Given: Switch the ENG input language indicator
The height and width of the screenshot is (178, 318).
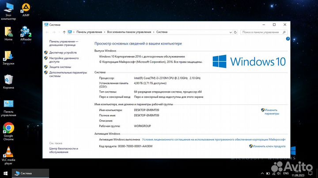Looking at the screenshot, I should [286, 173].
